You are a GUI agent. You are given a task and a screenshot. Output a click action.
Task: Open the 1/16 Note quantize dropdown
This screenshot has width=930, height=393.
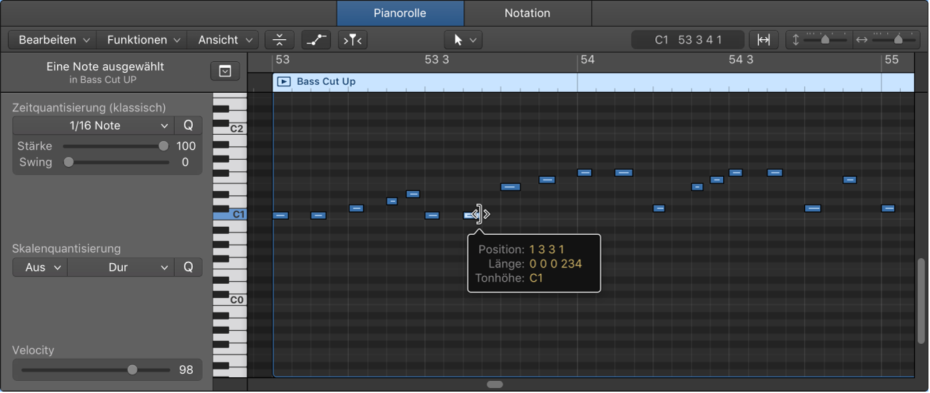tap(93, 126)
